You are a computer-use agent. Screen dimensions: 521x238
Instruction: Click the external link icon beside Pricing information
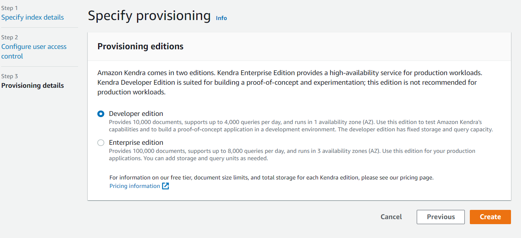165,186
